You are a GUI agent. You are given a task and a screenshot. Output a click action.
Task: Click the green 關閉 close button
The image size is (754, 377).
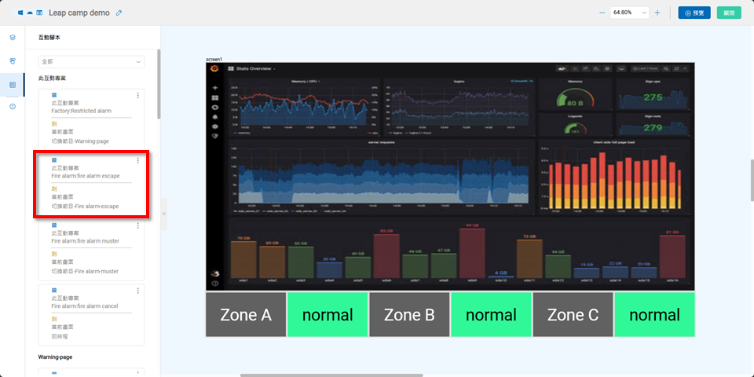(728, 13)
